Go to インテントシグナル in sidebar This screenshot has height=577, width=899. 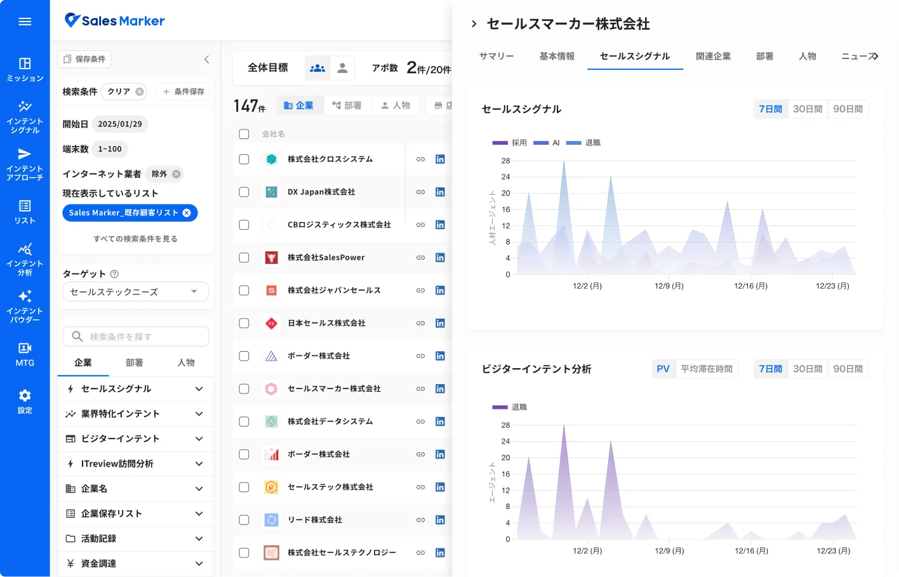pyautogui.click(x=25, y=116)
